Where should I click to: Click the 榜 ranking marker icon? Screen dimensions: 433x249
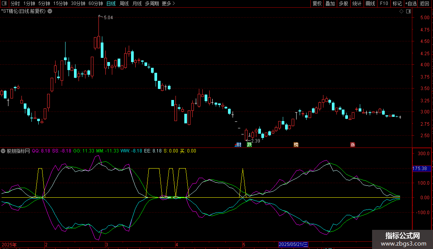click(296, 144)
